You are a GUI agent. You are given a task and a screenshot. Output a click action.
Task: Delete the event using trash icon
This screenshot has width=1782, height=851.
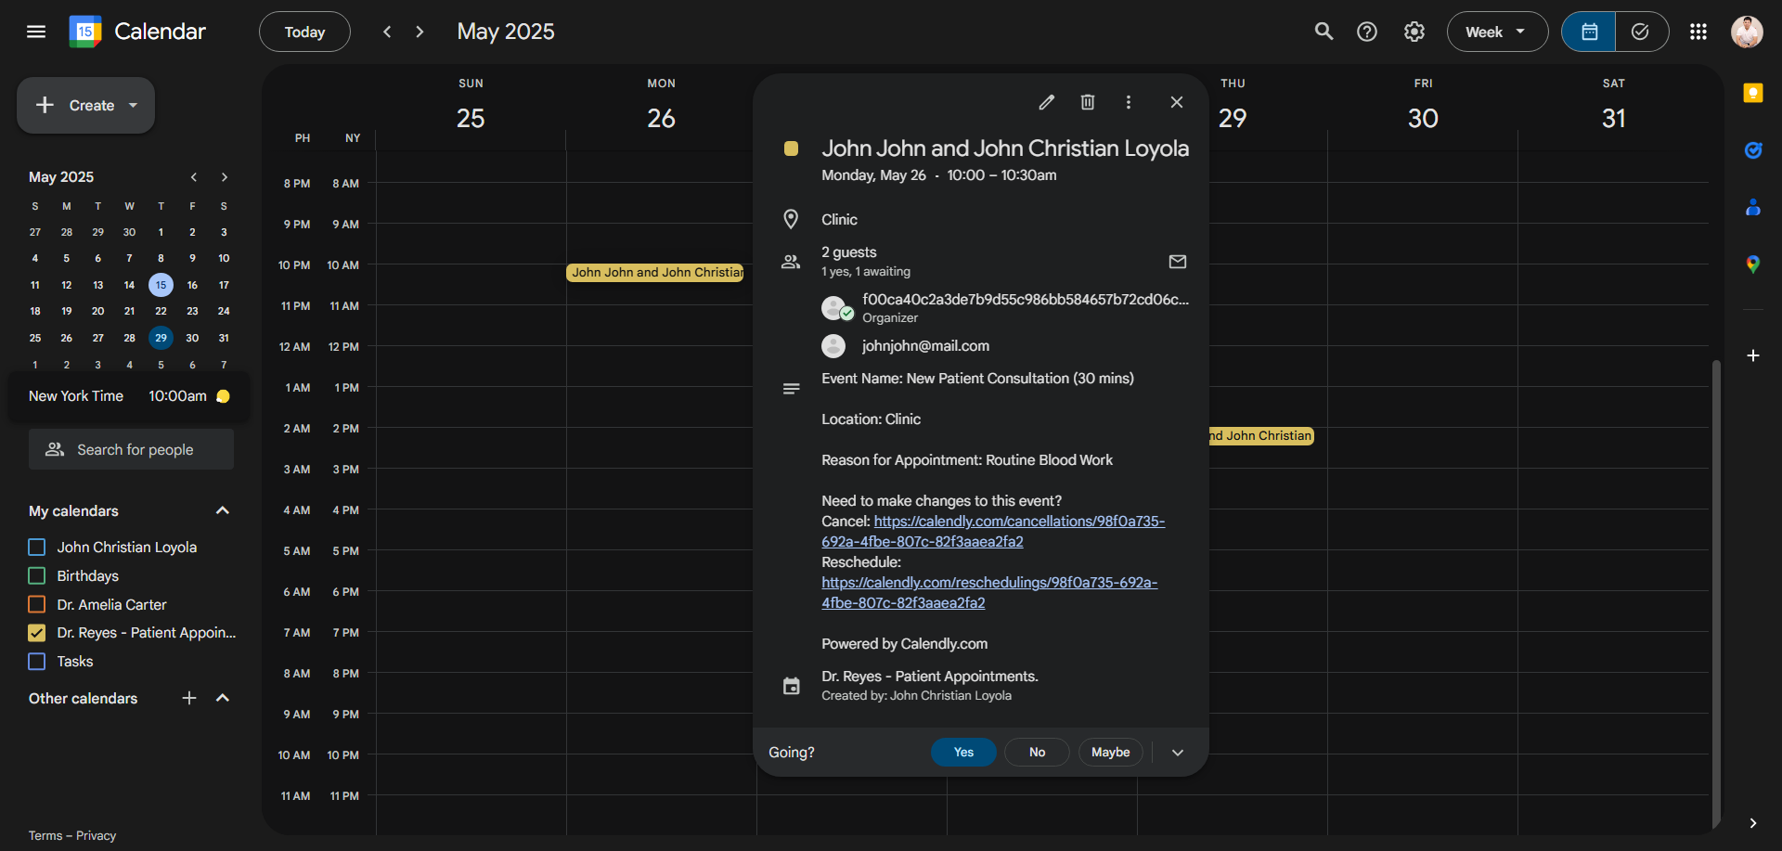pyautogui.click(x=1088, y=102)
